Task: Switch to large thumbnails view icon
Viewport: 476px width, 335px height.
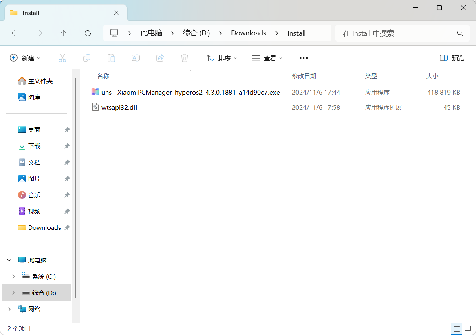Action: (467, 328)
